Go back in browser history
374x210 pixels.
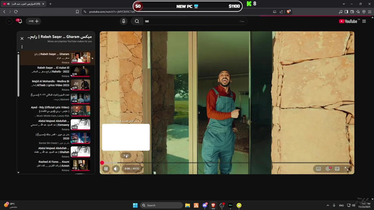(x=4, y=12)
